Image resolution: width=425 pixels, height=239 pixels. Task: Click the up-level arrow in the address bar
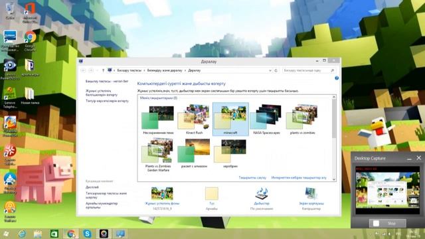[x=103, y=70]
